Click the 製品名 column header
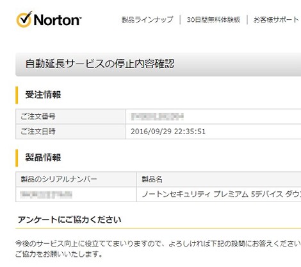The image size is (301, 267). pos(219,179)
